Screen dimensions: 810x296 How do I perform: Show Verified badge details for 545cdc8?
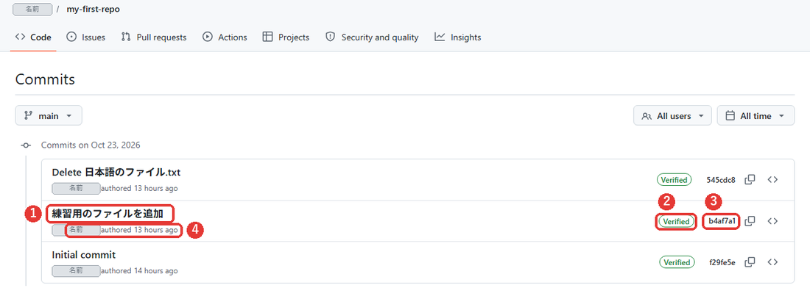(x=674, y=179)
